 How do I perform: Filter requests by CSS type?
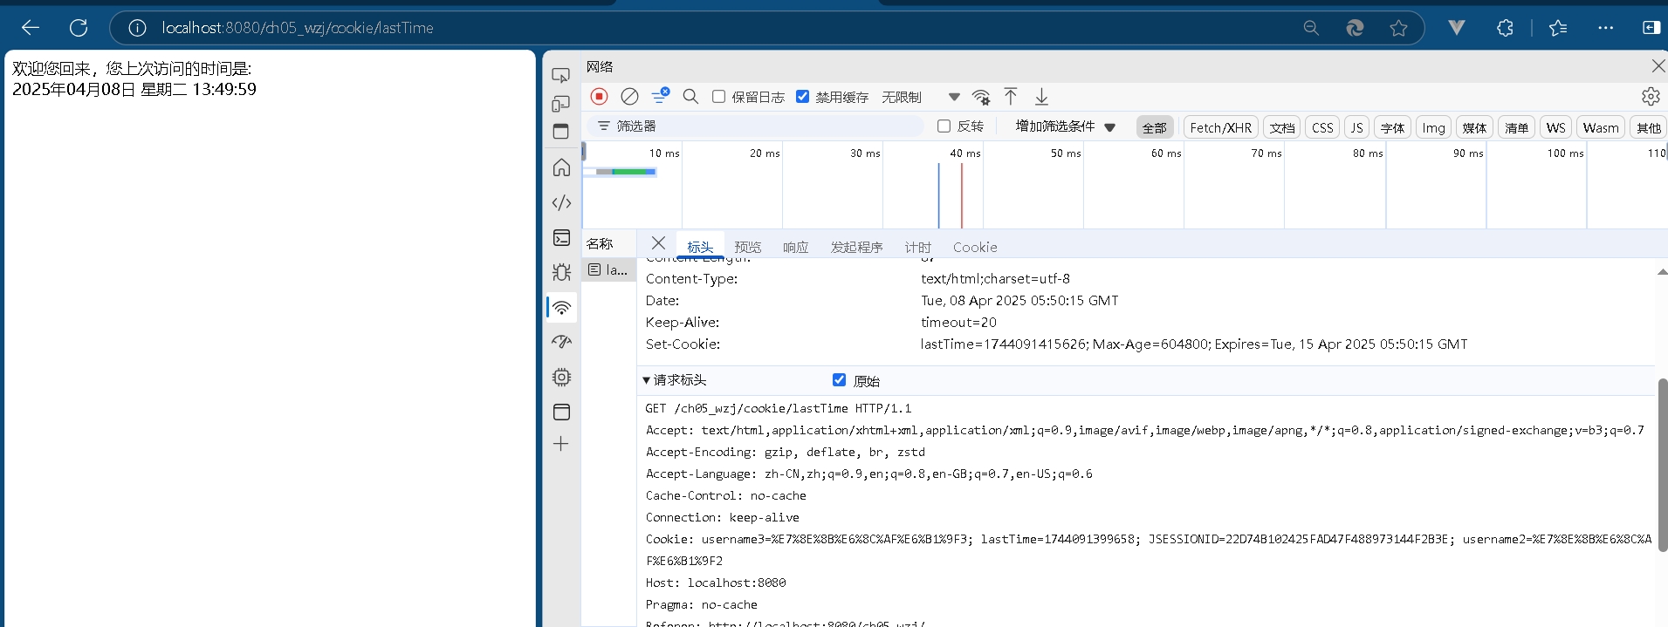tap(1322, 127)
